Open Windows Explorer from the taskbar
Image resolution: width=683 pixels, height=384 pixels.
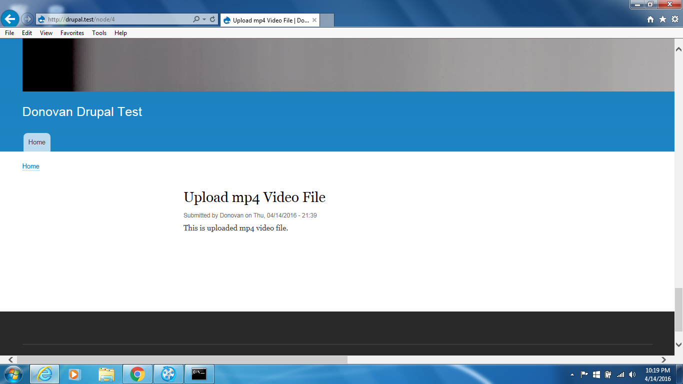(106, 373)
